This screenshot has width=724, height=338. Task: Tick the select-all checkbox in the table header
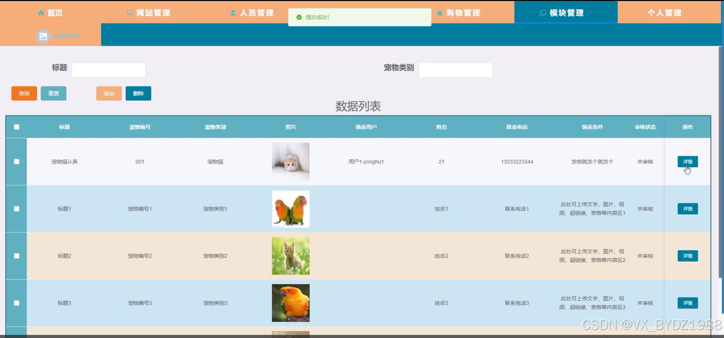(x=17, y=127)
